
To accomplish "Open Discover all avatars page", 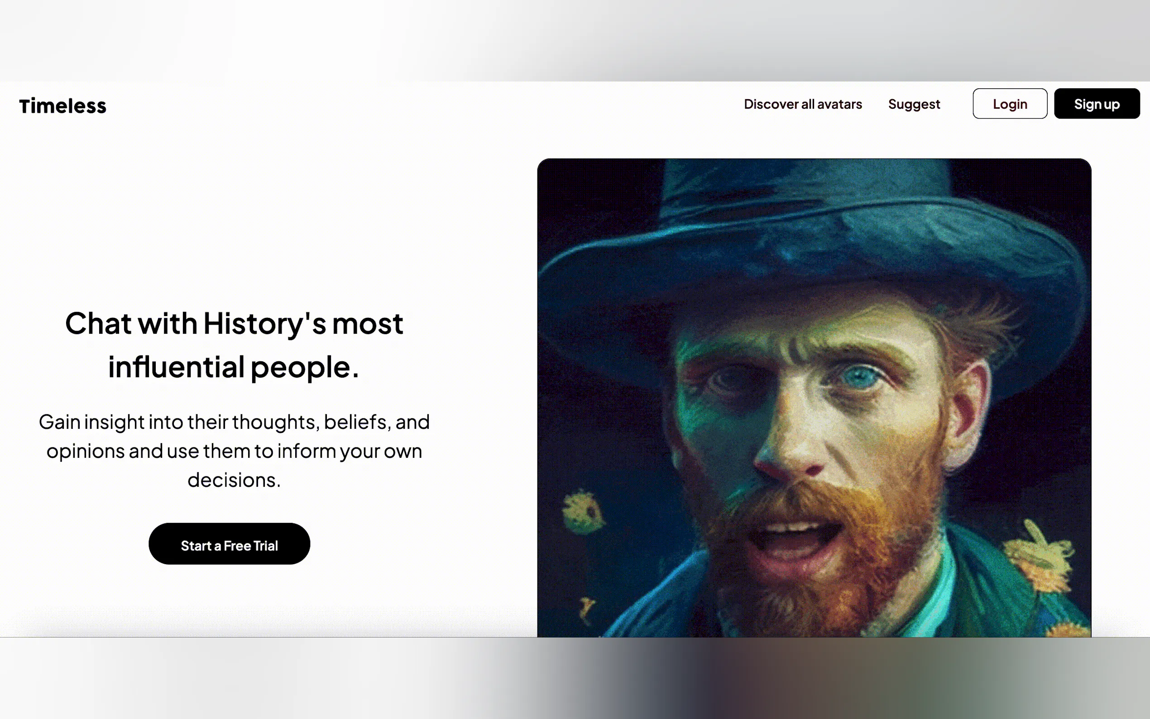I will [x=802, y=104].
